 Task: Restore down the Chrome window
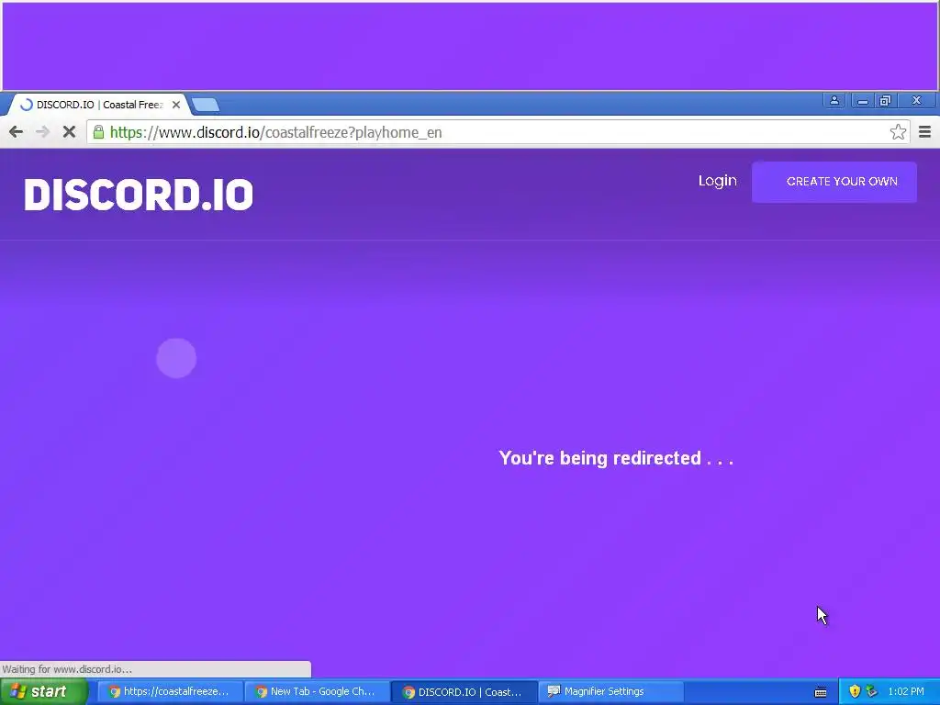click(886, 101)
